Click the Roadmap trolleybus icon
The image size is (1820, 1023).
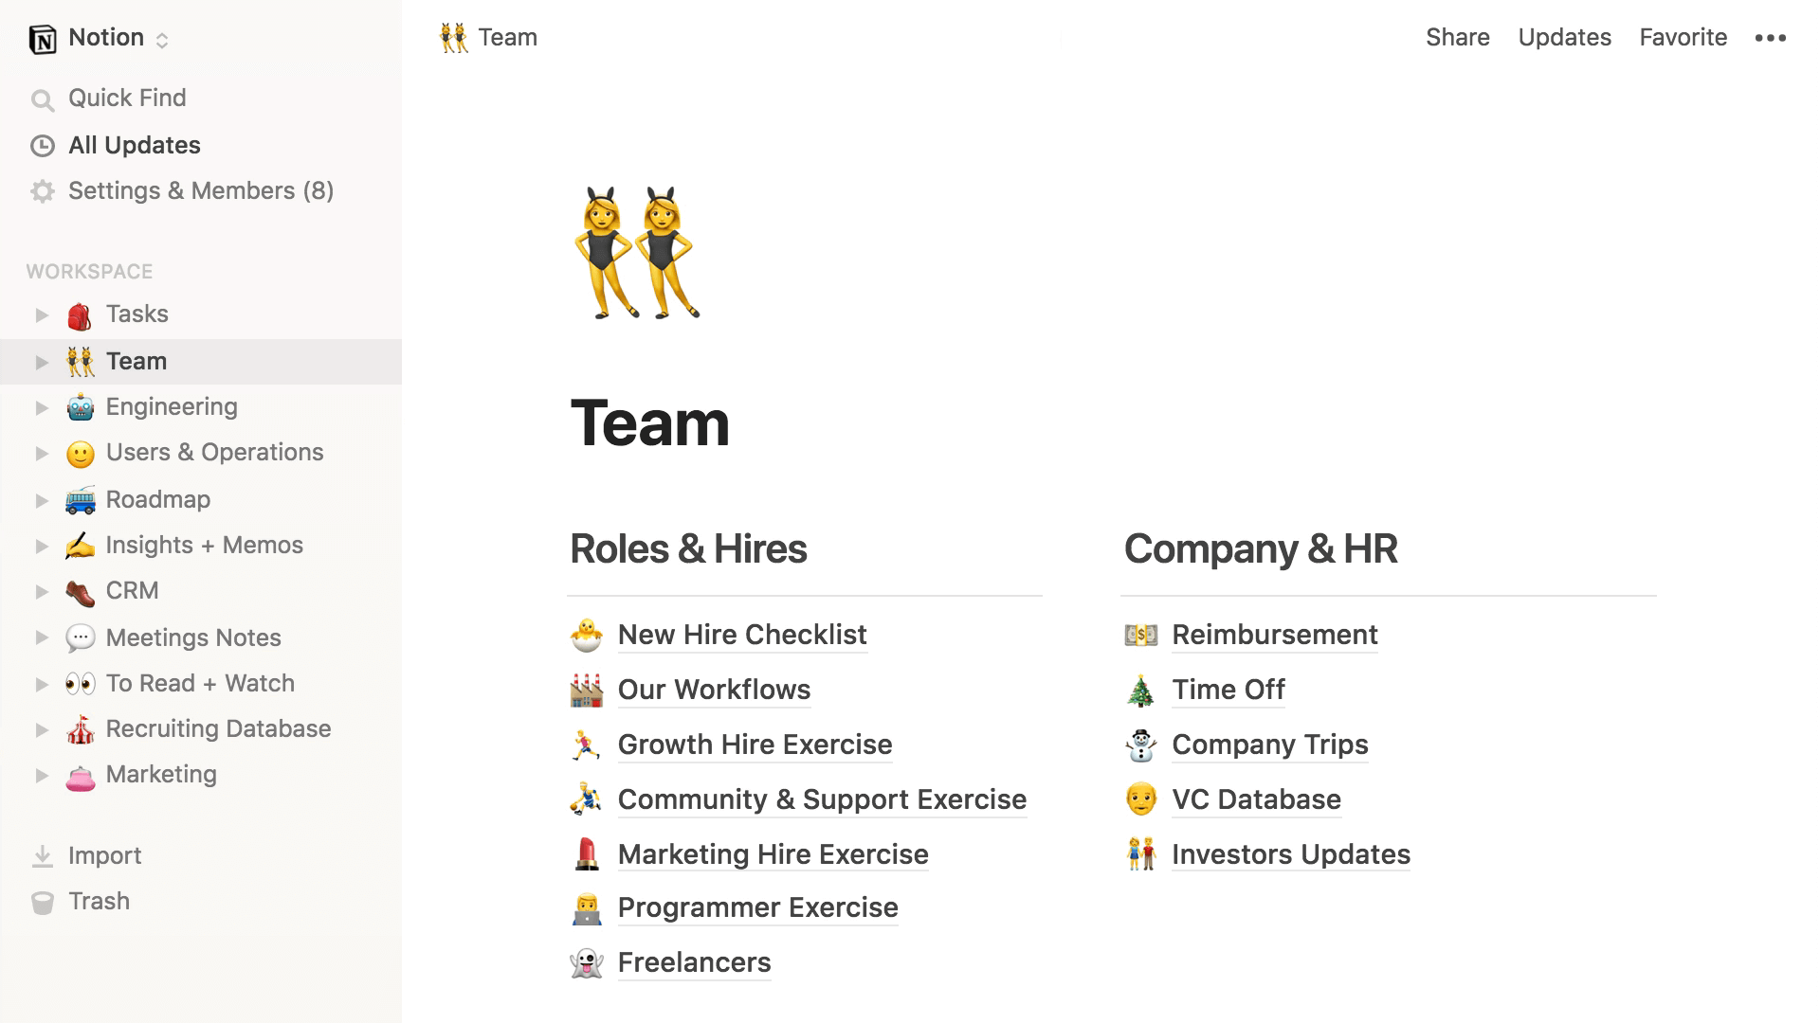pyautogui.click(x=79, y=498)
